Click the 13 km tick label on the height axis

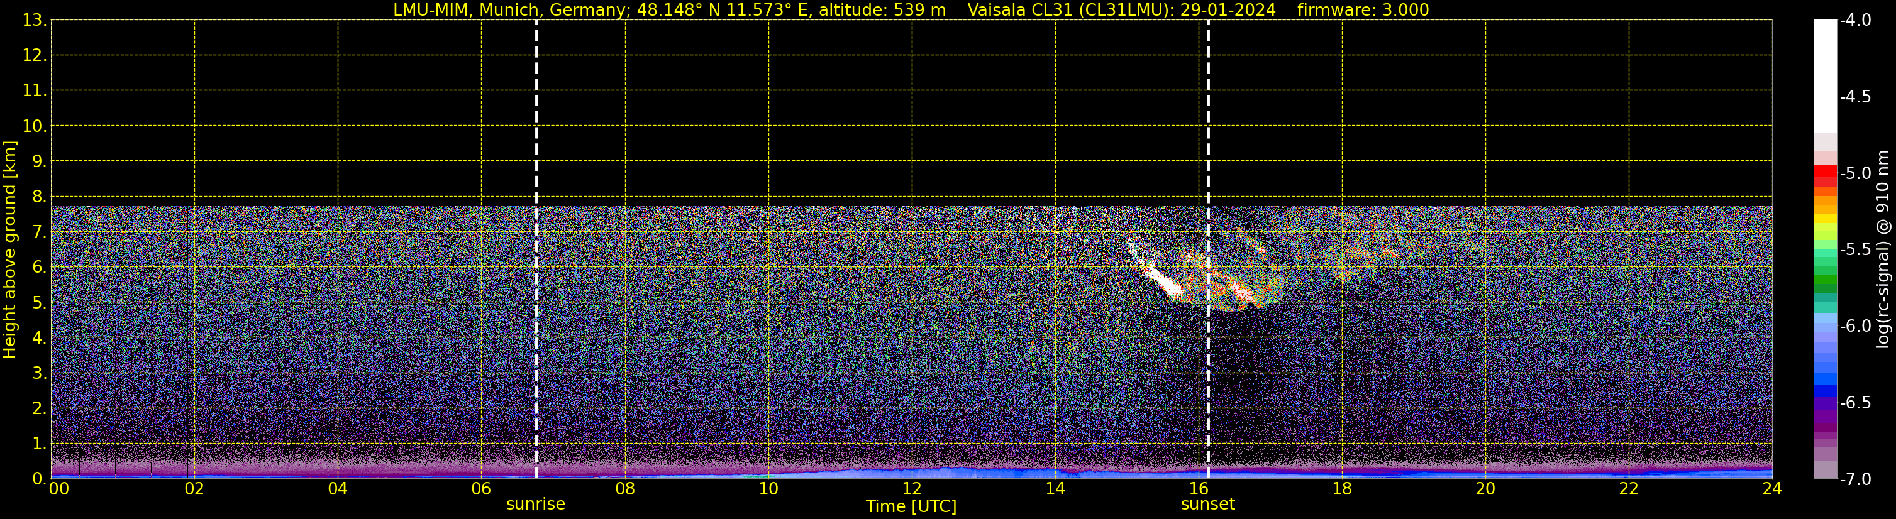pyautogui.click(x=34, y=21)
